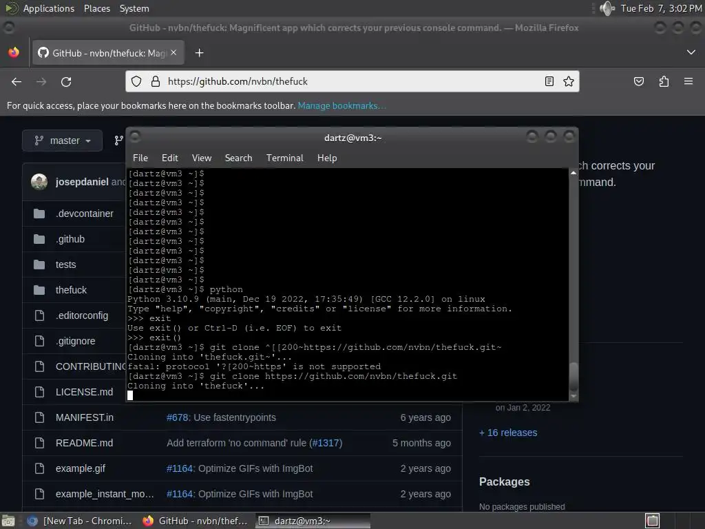Click terminal scrollbar thumb

click(574, 377)
